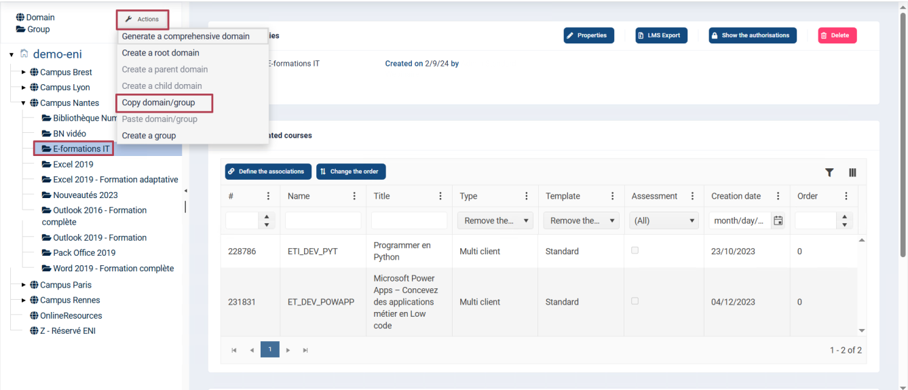Image resolution: width=908 pixels, height=390 pixels.
Task: Click the Title filter text field
Action: [409, 220]
